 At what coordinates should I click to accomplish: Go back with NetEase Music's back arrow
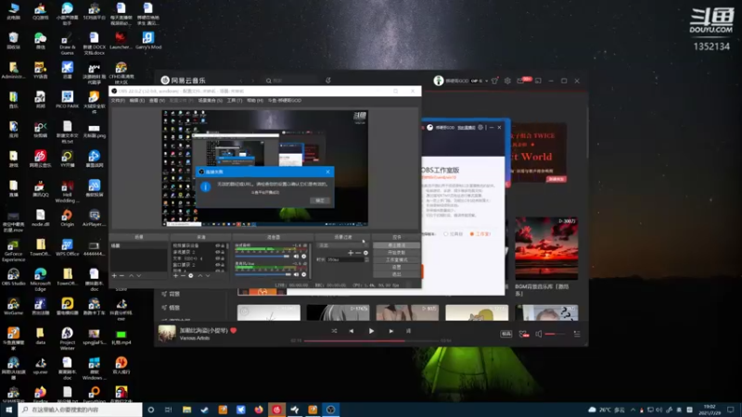tap(241, 81)
